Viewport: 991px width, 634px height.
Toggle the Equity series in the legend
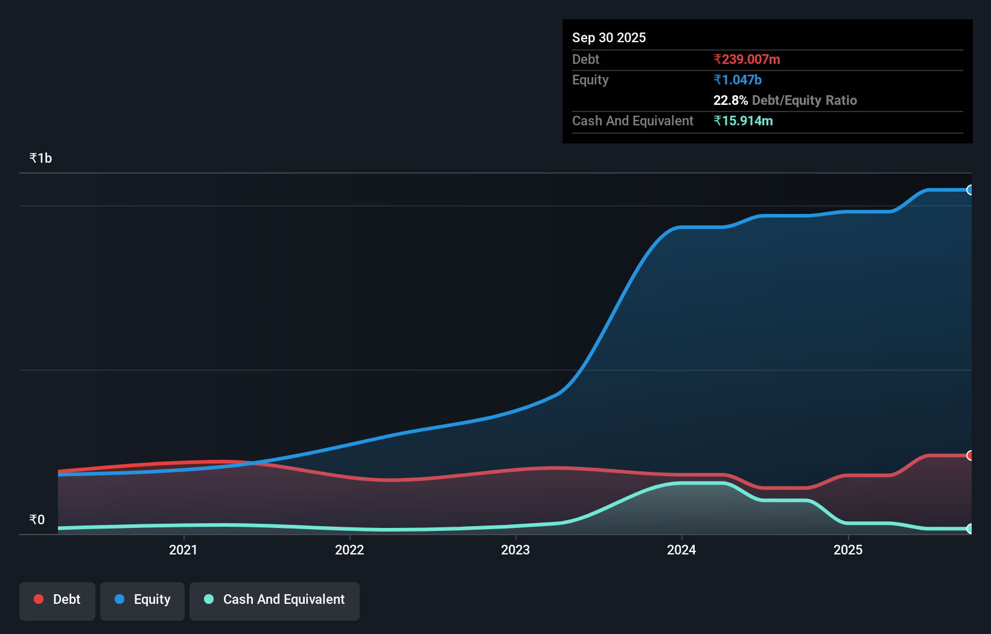(x=142, y=600)
